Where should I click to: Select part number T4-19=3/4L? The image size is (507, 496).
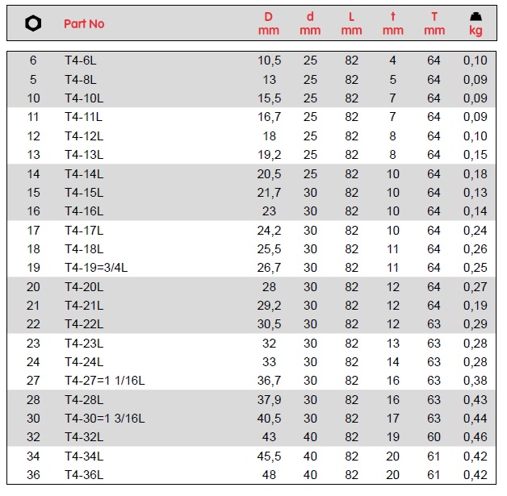[95, 267]
